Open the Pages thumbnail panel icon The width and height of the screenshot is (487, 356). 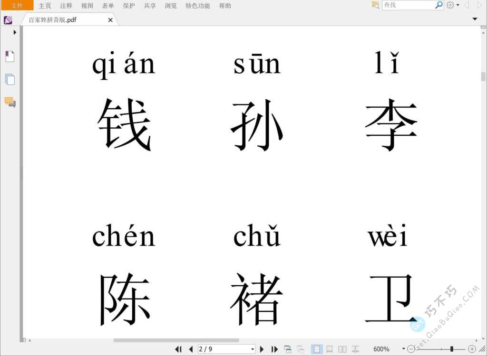(10, 79)
